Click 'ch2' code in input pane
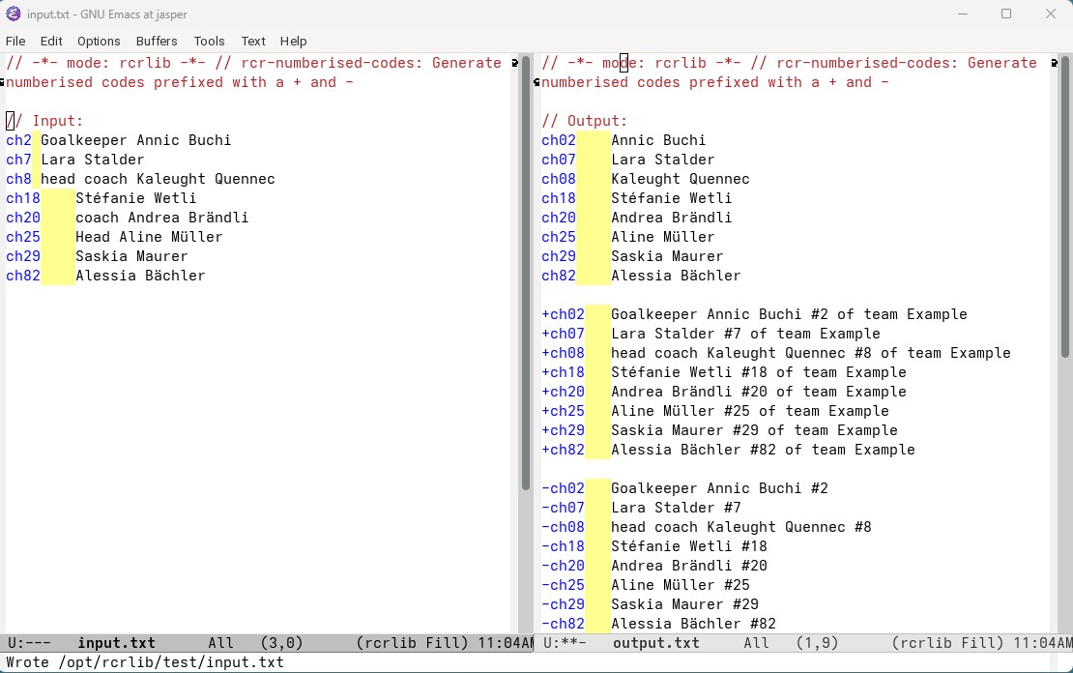This screenshot has height=673, width=1073. [x=19, y=140]
